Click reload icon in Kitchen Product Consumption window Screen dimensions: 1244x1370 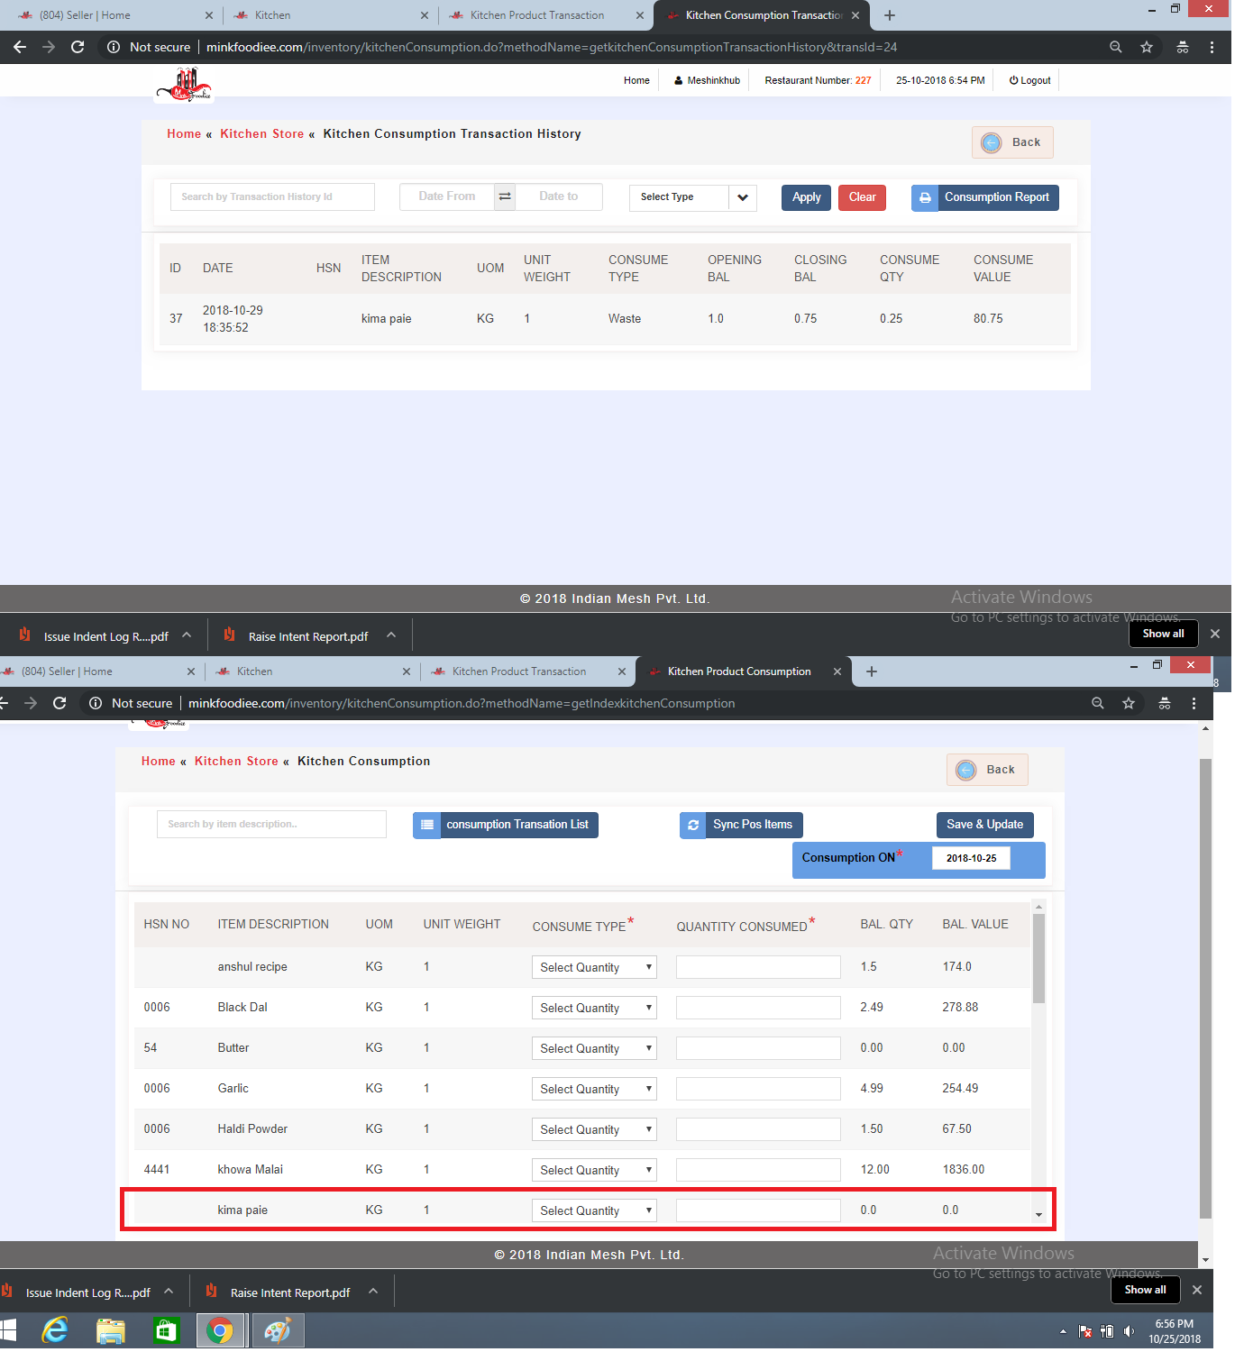click(59, 703)
